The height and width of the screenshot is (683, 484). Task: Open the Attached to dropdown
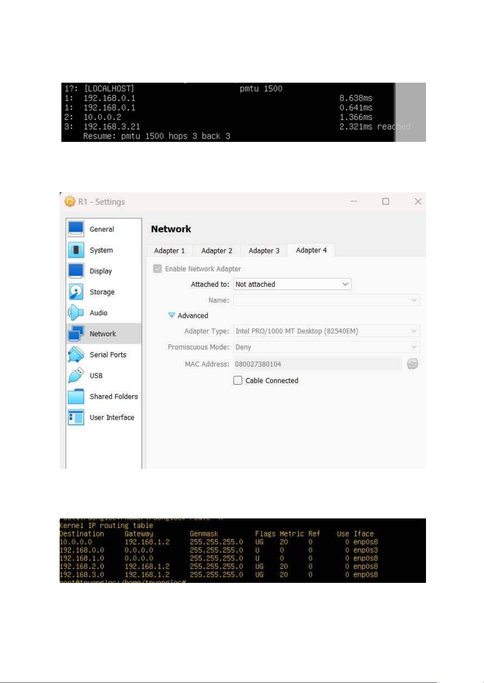(292, 284)
